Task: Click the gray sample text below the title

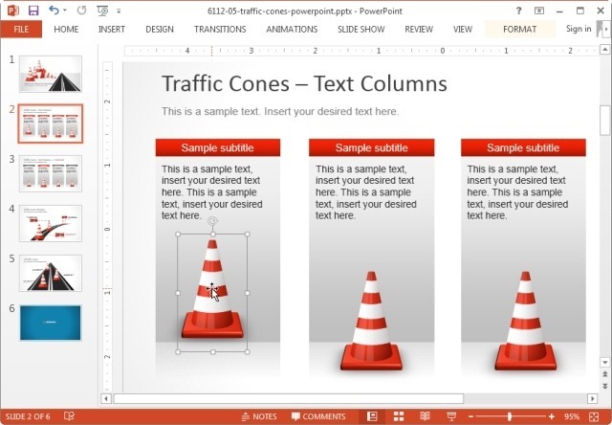Action: pyautogui.click(x=280, y=112)
